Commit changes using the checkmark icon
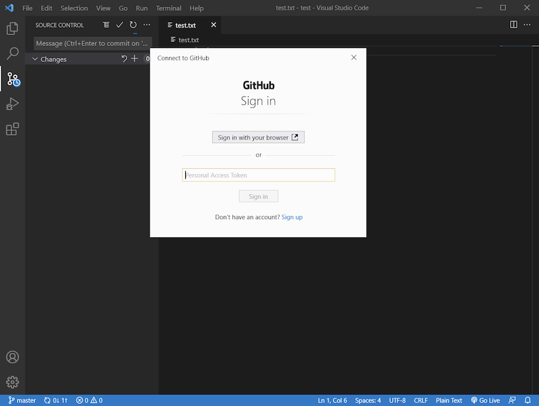The image size is (539, 406). (119, 24)
